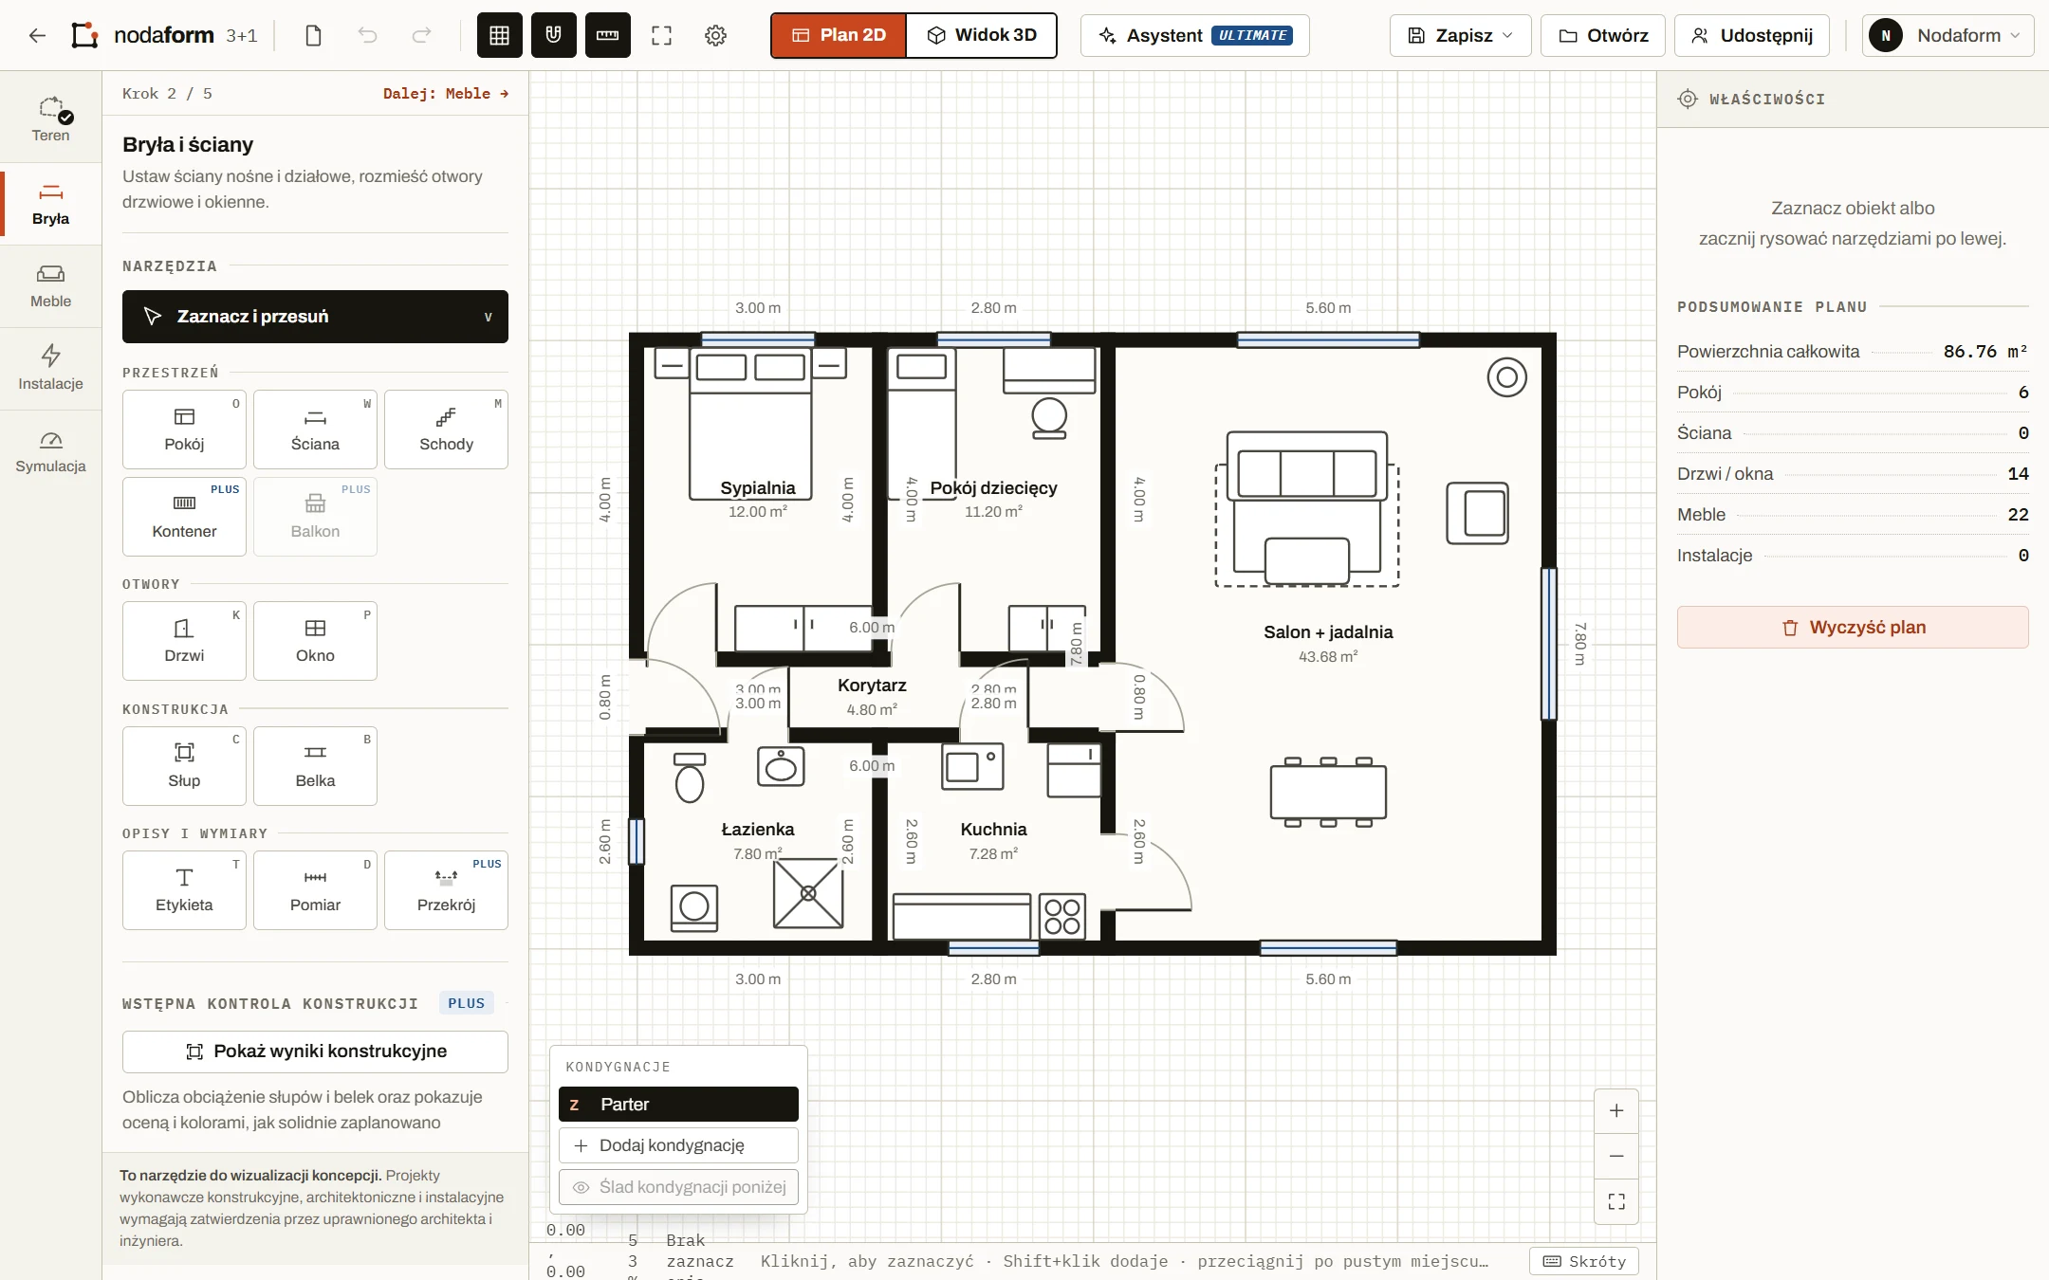This screenshot has height=1280, width=2049.
Task: Select the Schody stairs tool
Action: point(446,430)
